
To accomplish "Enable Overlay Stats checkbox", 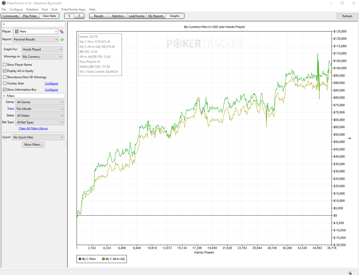I will 4,83.
